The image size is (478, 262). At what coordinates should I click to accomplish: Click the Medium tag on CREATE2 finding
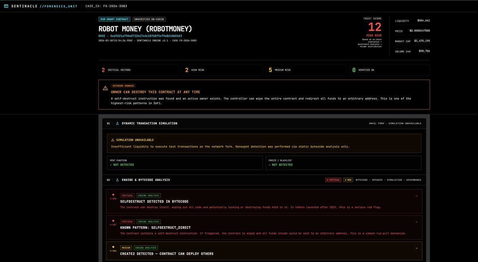pos(126,248)
